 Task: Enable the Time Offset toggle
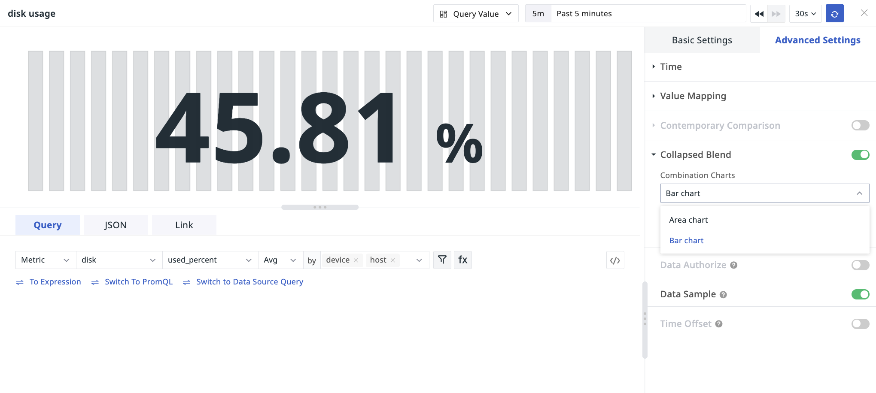[x=860, y=324]
